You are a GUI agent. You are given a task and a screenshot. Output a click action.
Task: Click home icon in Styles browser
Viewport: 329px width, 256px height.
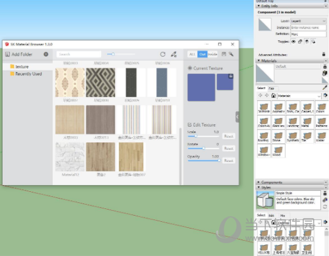point(273,222)
